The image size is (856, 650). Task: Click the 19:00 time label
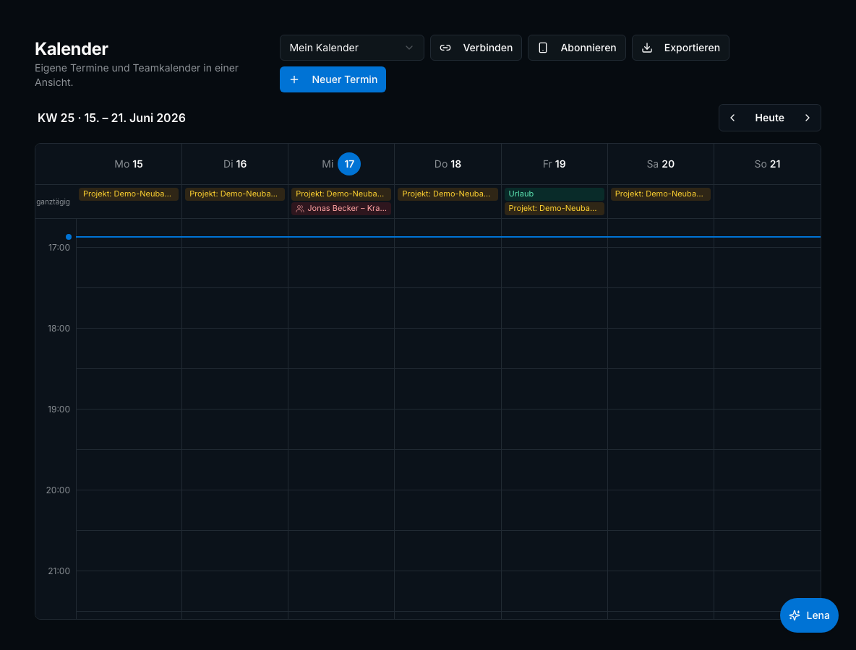[x=59, y=409]
